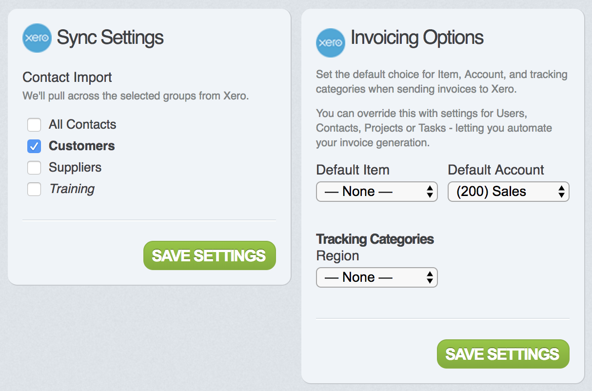Click the Xero logo beside Invoicing Options
This screenshot has height=391, width=592.
point(330,43)
